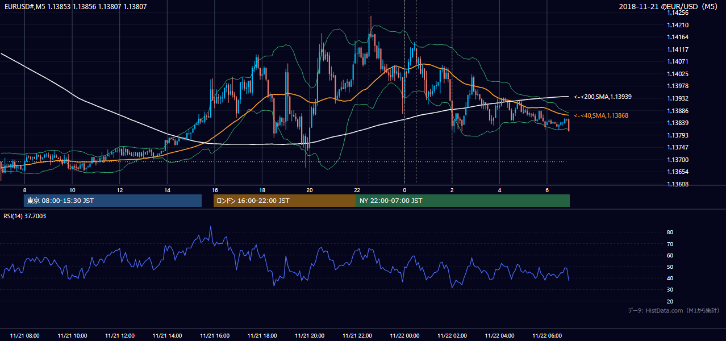Click RSI axis level 70
The image size is (726, 341).
(670, 244)
